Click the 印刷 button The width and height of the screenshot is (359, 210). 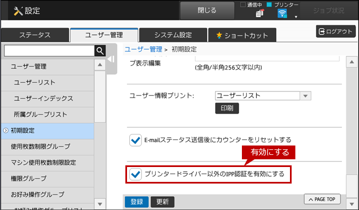tap(227, 108)
